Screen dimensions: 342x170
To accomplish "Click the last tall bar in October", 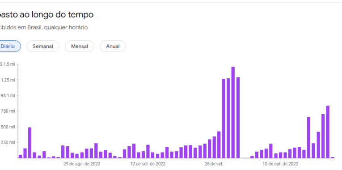I will click(x=328, y=132).
